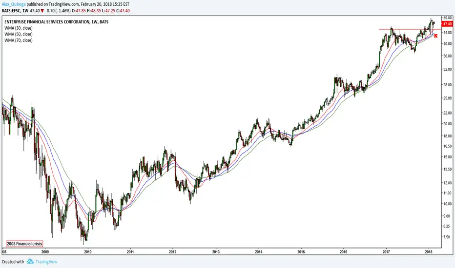Click the 11.00 price axis label
The height and width of the screenshot is (268, 455).
coord(448,193)
